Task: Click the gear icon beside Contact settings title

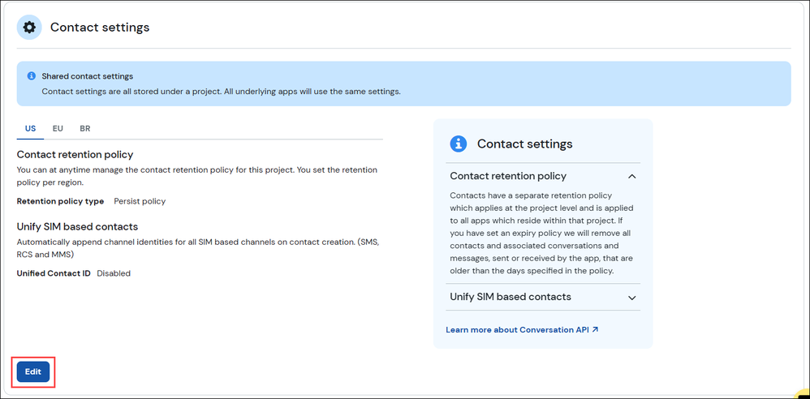Action: pyautogui.click(x=29, y=28)
